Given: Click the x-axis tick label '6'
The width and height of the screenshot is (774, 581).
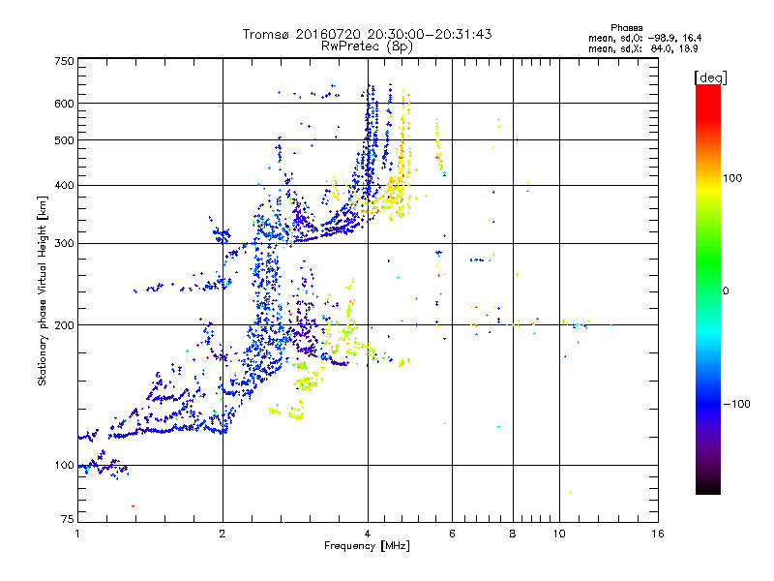Looking at the screenshot, I should (452, 534).
